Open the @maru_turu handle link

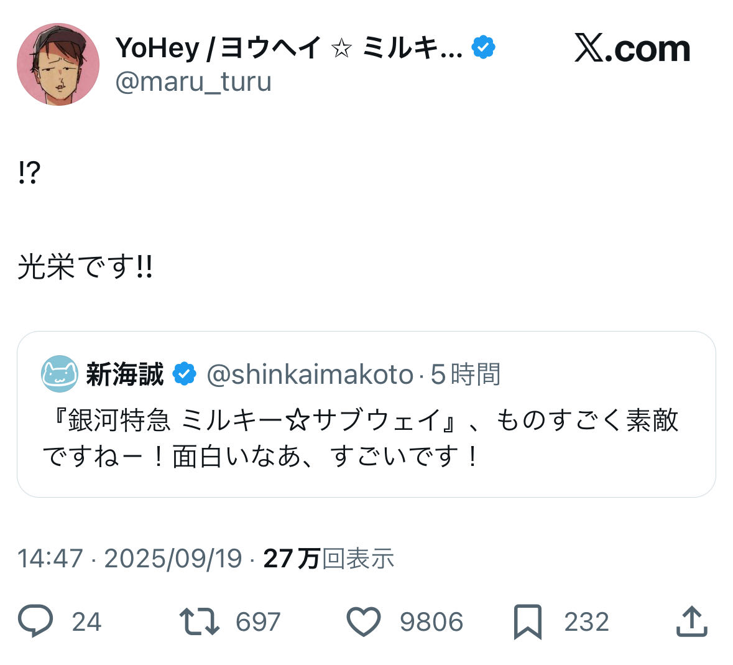[193, 81]
